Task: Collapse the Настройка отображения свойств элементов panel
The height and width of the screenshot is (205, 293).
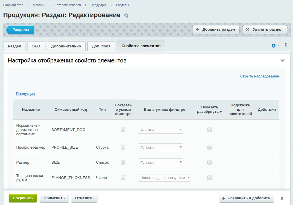Action: click(282, 60)
